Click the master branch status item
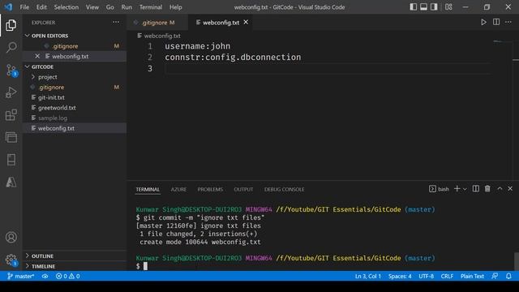Viewport: 519px width, 292px height. [x=20, y=276]
